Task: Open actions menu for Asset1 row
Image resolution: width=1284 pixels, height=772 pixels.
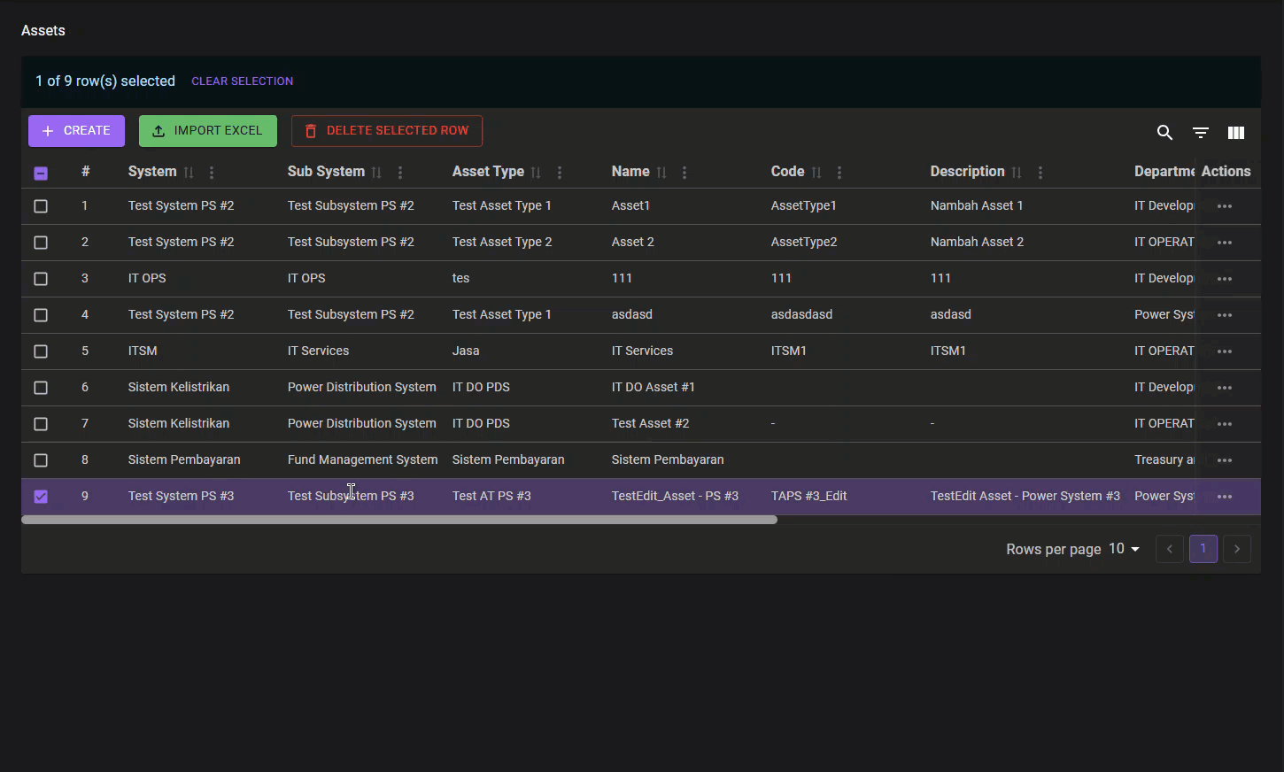Action: pos(1225,206)
